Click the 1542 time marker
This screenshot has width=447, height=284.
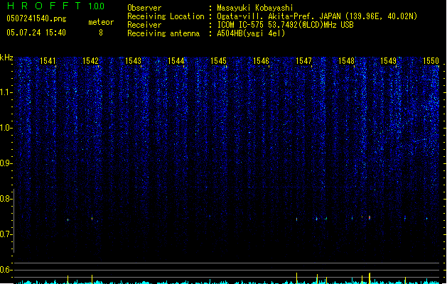(90, 61)
